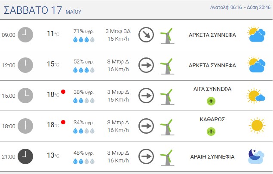273x174 pixels.
Task: Click the mosquito icon in 15:00 row
Action: (x=211, y=101)
